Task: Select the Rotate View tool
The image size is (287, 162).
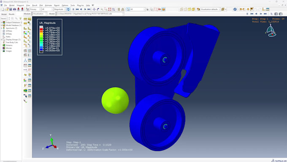Action: point(98,9)
